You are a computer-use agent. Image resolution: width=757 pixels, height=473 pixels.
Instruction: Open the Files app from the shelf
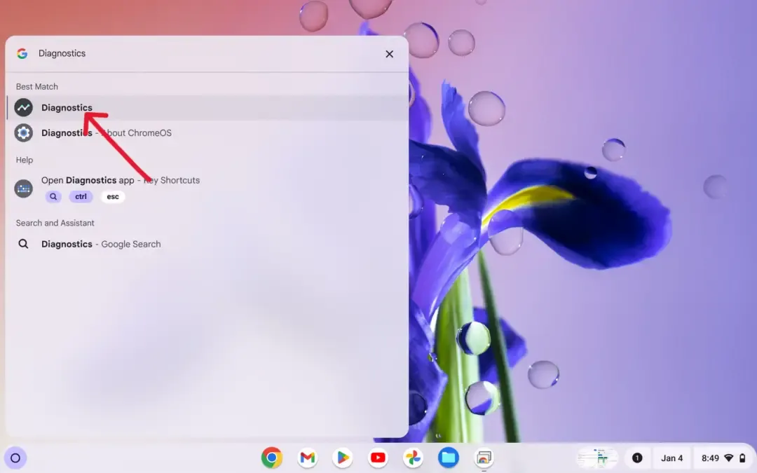[x=449, y=458]
